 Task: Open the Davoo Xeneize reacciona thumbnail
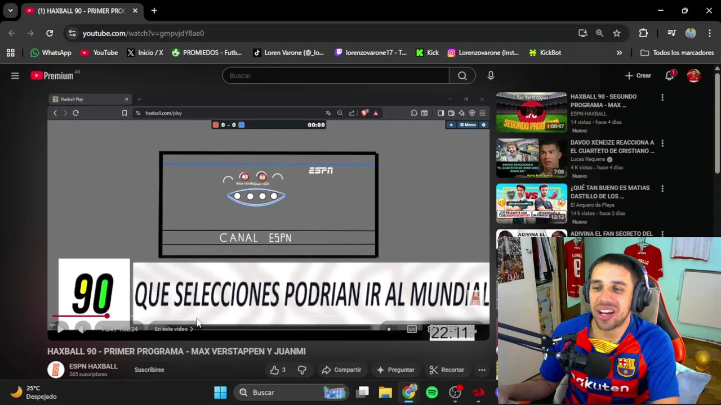point(531,158)
